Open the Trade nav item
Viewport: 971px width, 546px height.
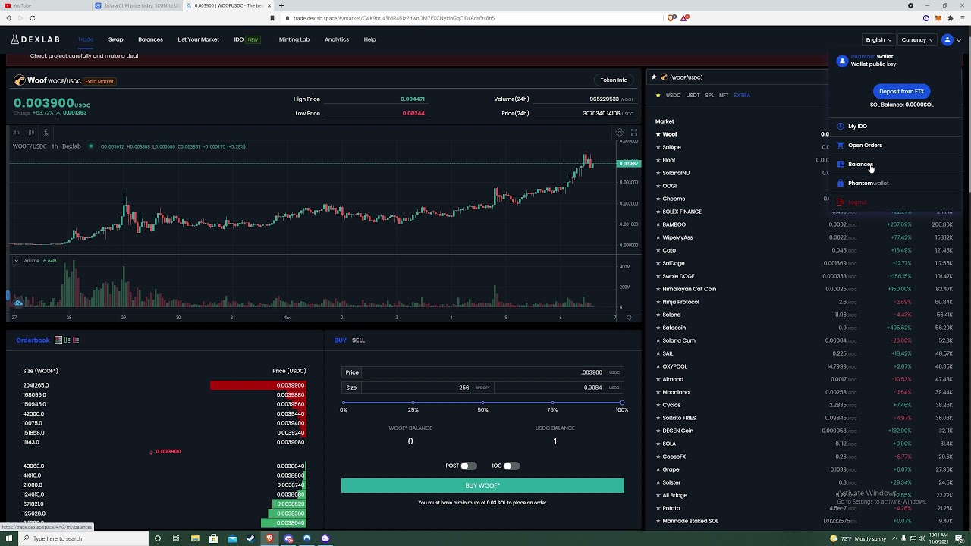pos(86,39)
